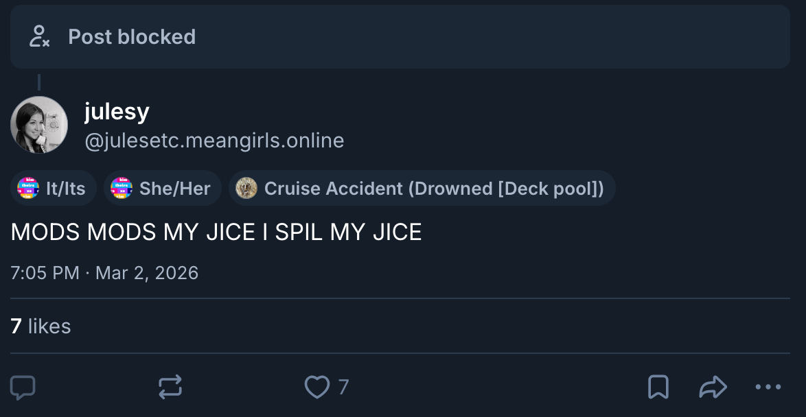
Task: Click the pronoun labeler icon beside It/Its
Action: 28,189
